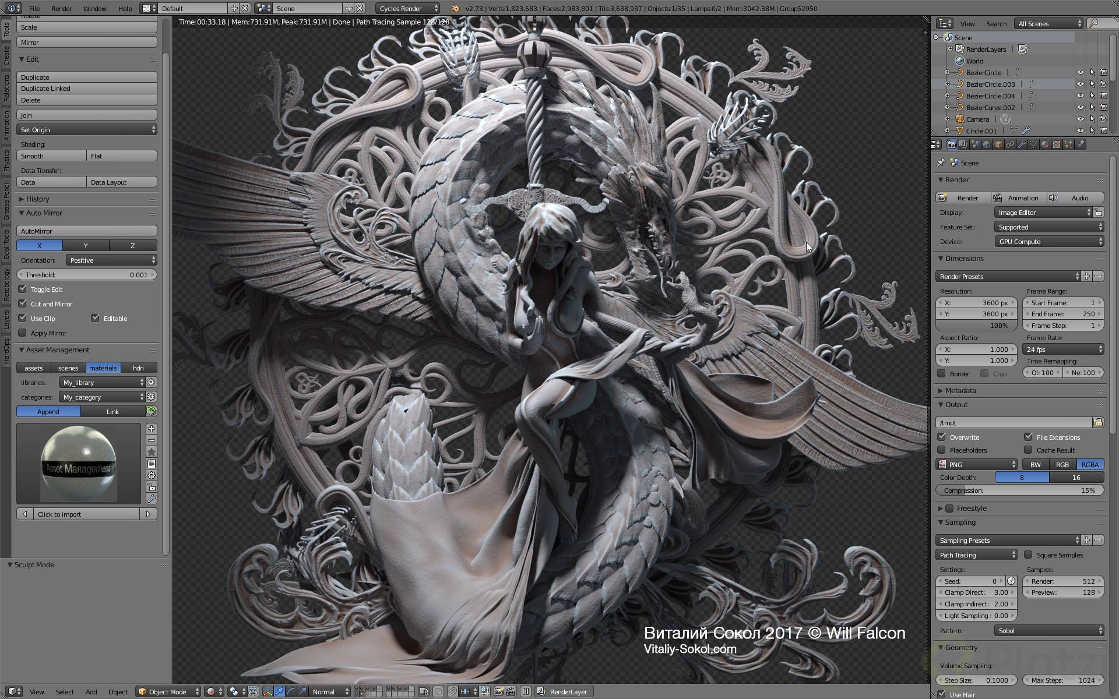This screenshot has width=1119, height=699.
Task: Switch to the World properties tab
Action: click(x=986, y=146)
